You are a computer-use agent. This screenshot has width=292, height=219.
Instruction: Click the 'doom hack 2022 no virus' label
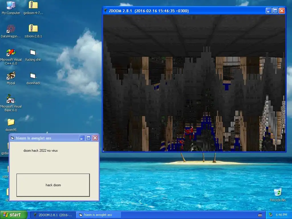pos(40,151)
